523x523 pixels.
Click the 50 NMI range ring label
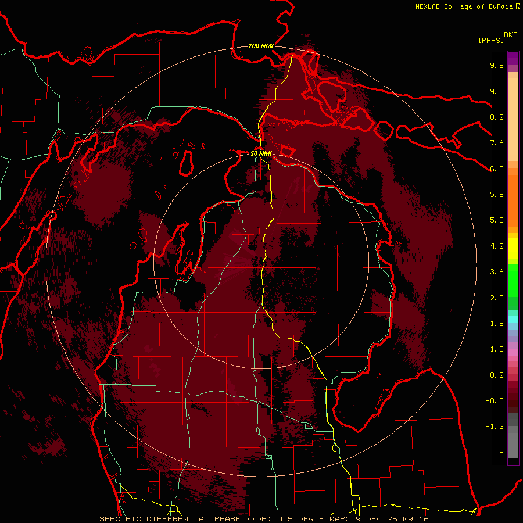(261, 154)
